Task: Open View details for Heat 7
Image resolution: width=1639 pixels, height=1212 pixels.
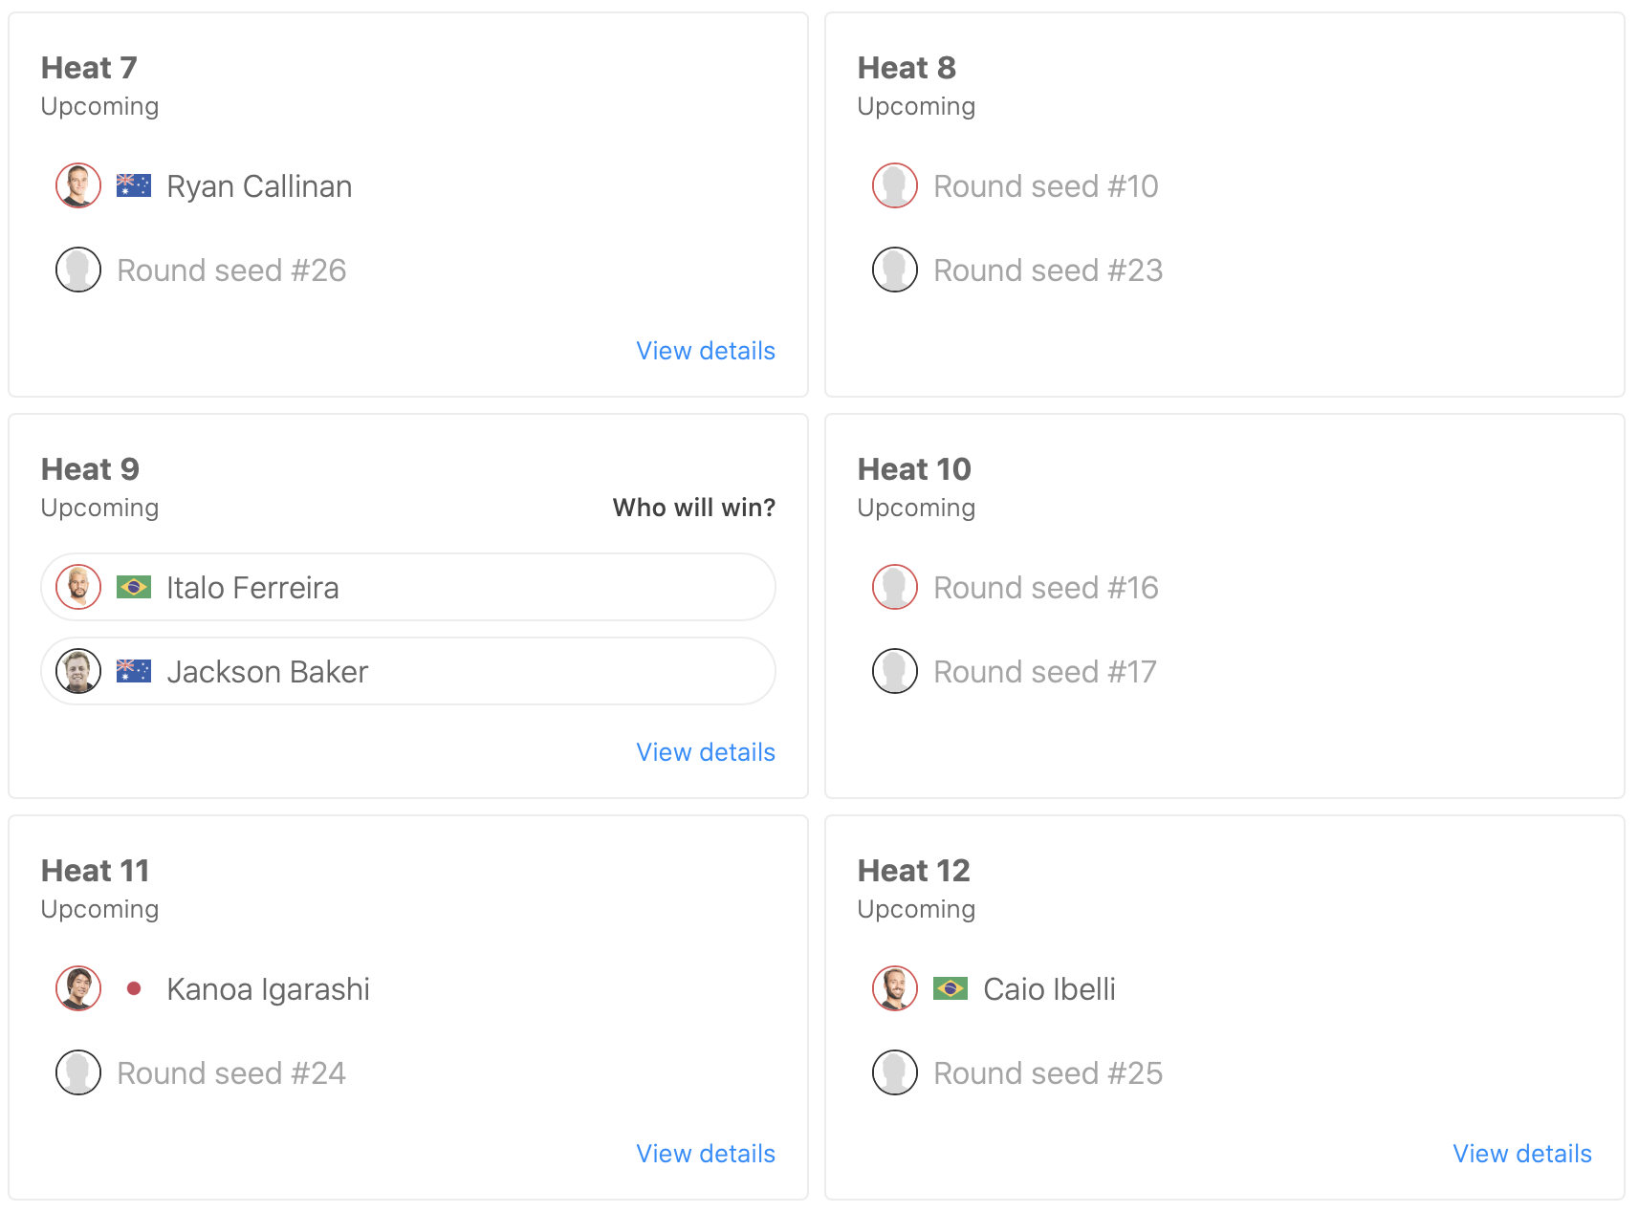Action: [706, 351]
